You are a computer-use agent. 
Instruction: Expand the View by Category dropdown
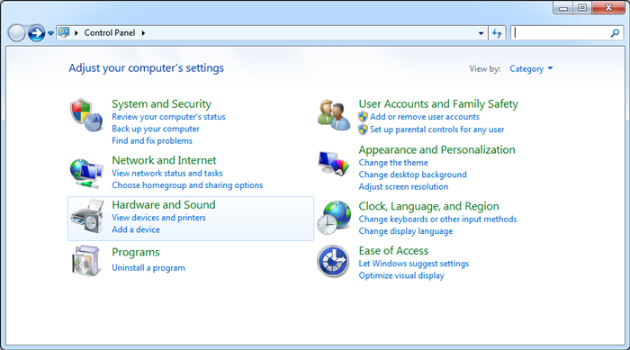pyautogui.click(x=531, y=68)
